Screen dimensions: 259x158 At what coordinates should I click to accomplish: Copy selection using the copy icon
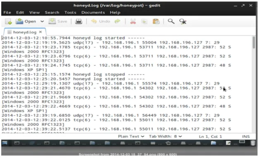144,21
